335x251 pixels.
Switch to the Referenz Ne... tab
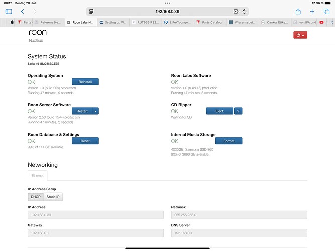point(49,22)
